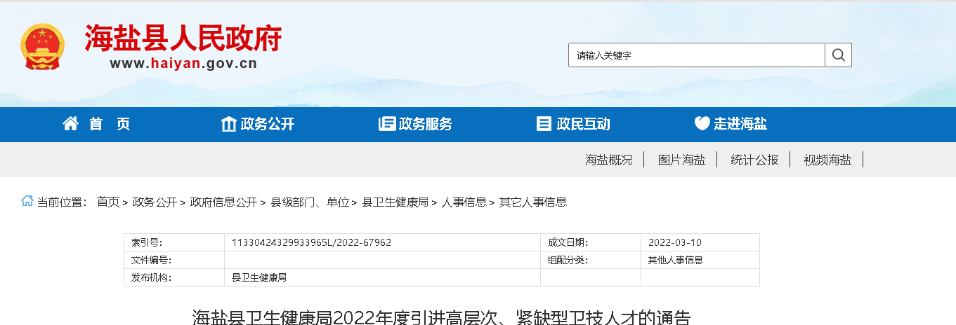Click the 组配分类 label cell
Viewport: 956px width, 325px height.
click(591, 260)
